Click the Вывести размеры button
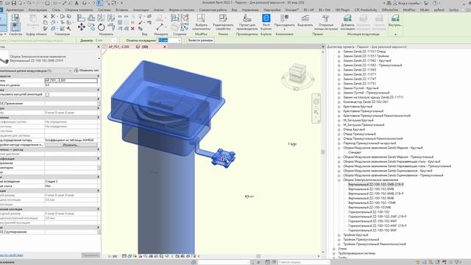471x265 pixels. [200, 40]
